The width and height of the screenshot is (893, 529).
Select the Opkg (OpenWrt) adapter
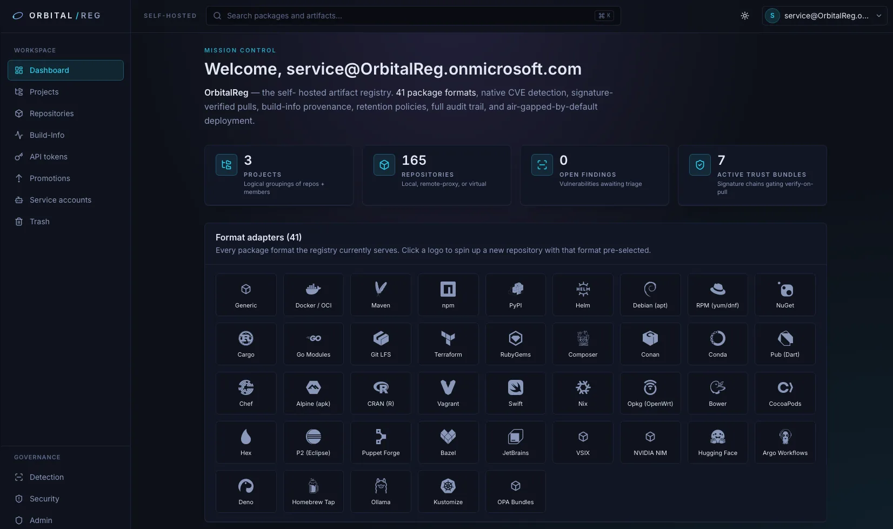[650, 393]
